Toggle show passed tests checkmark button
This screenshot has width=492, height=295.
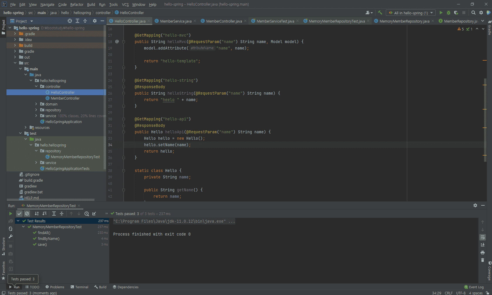click(19, 214)
